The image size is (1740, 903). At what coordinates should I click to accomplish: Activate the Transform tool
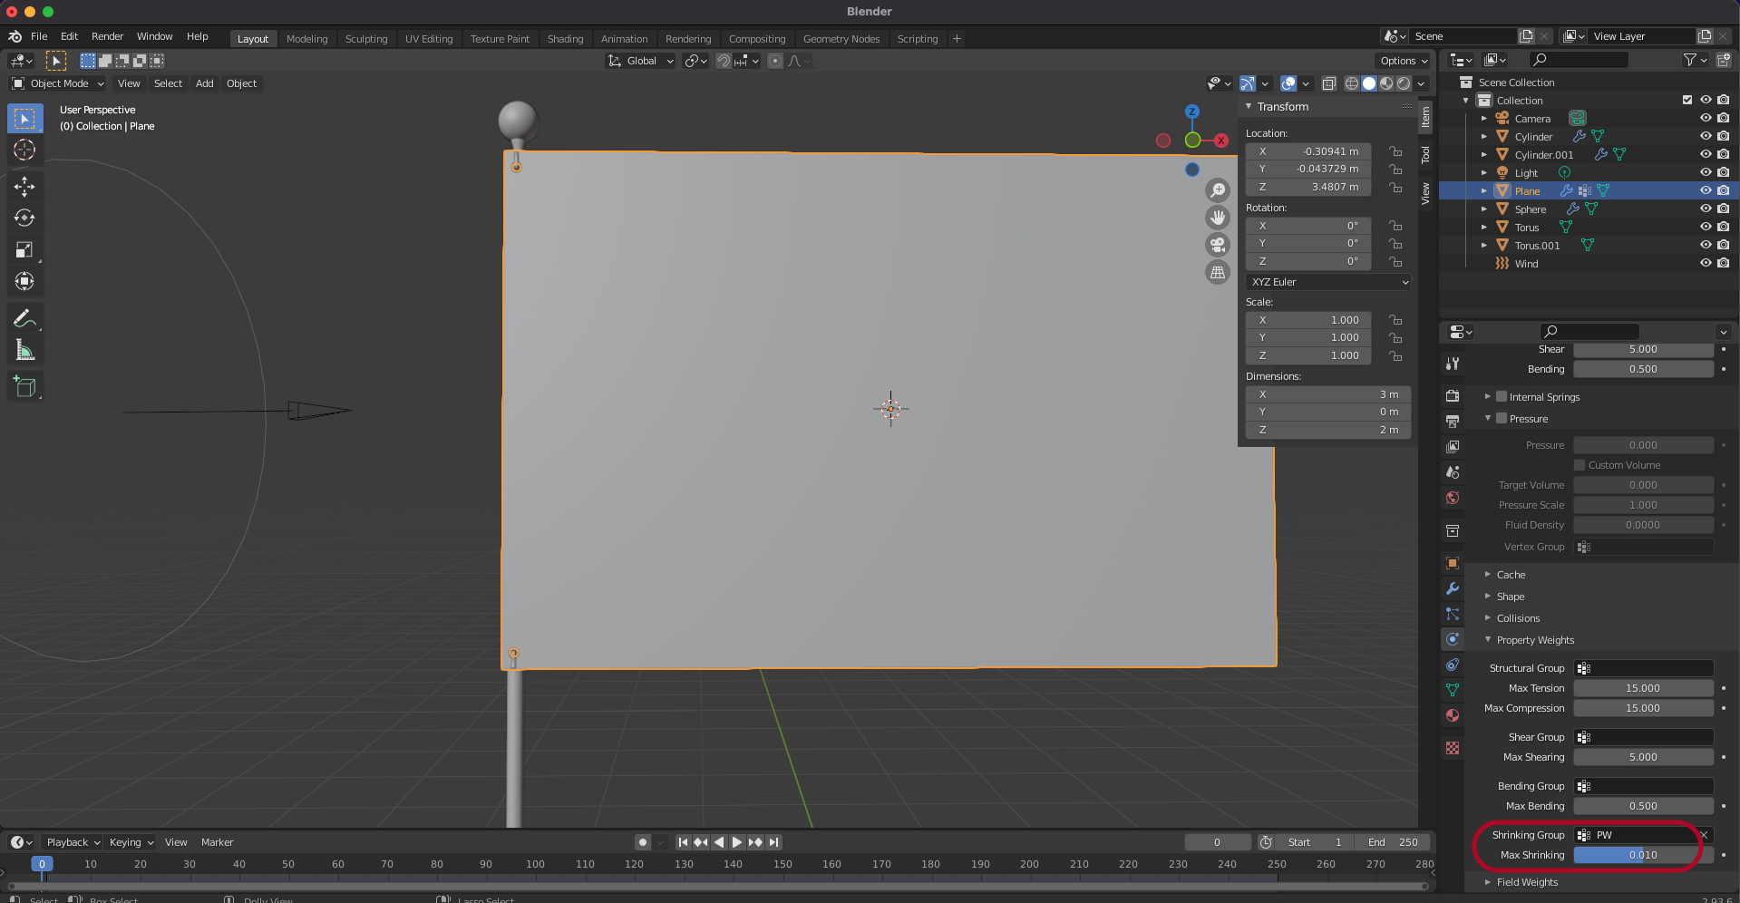pos(24,281)
